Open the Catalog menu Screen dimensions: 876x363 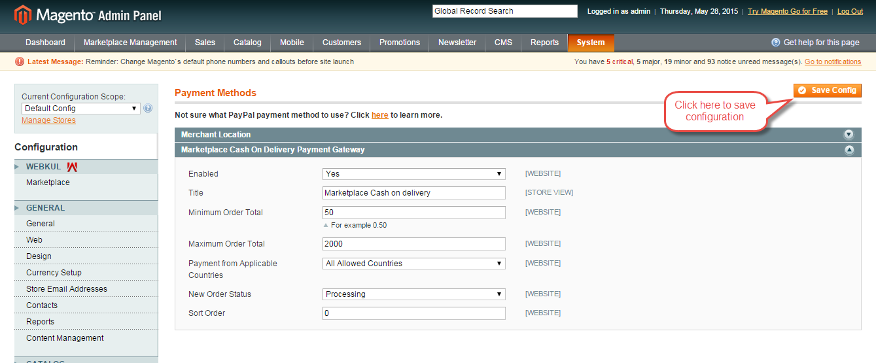[x=247, y=43]
